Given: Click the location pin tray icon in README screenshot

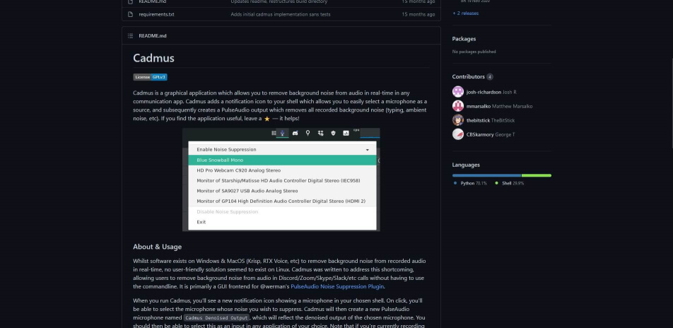Looking at the screenshot, I should (308, 133).
